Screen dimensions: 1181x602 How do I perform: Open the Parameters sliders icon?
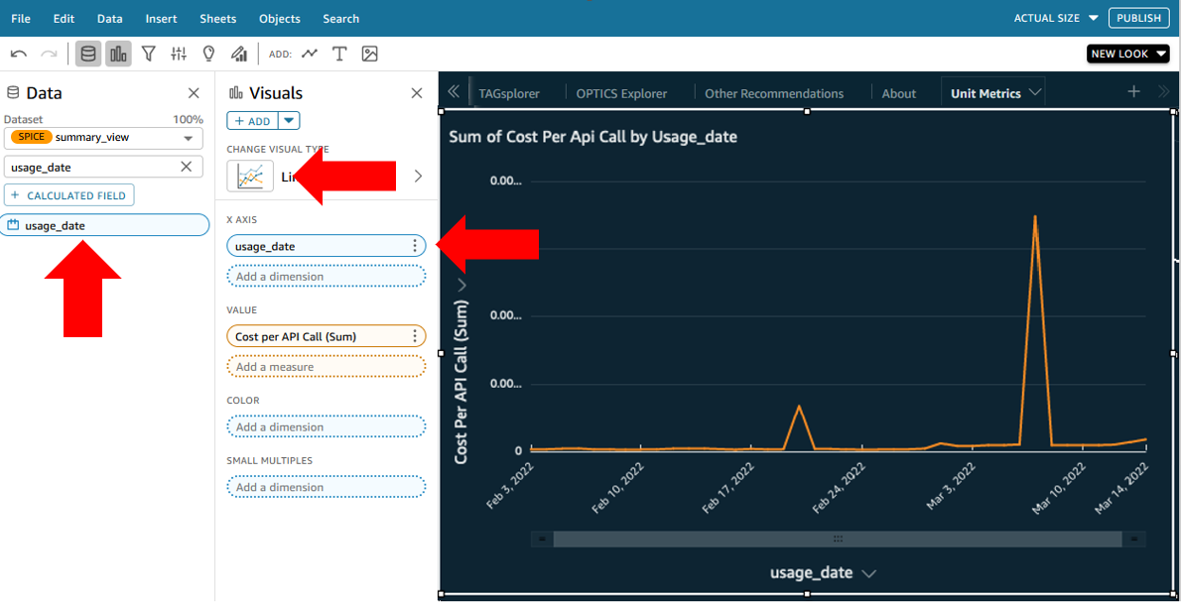coord(179,54)
